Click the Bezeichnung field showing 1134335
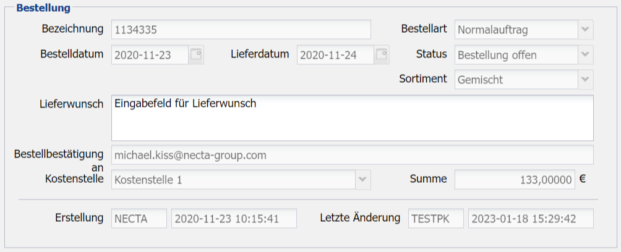Image resolution: width=621 pixels, height=252 pixels. pos(241,30)
